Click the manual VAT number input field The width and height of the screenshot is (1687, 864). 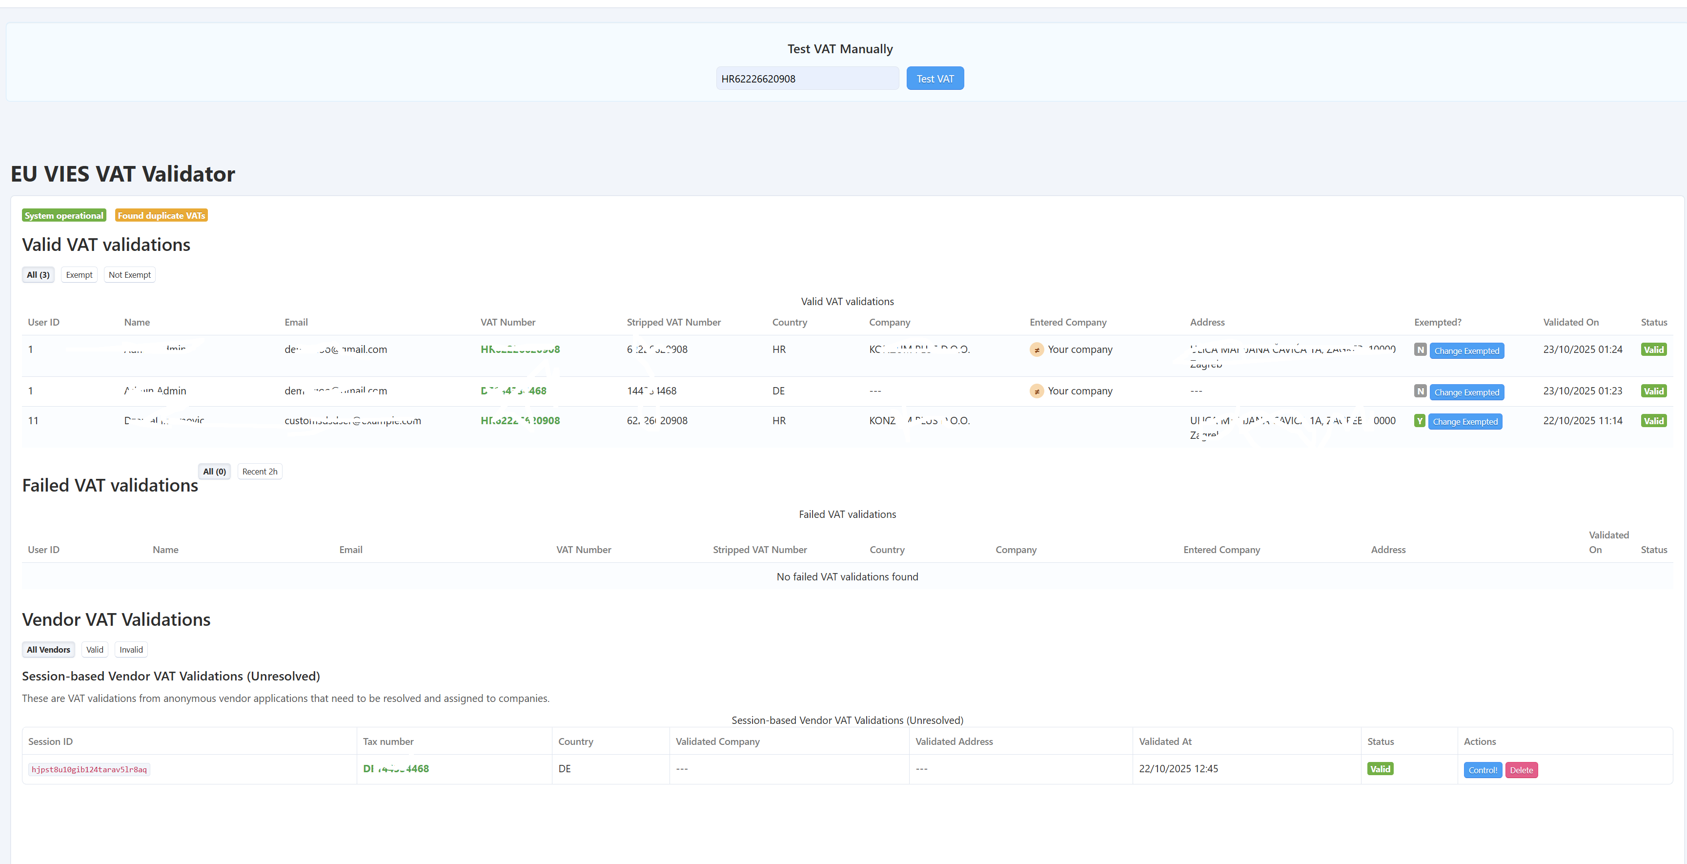point(807,79)
